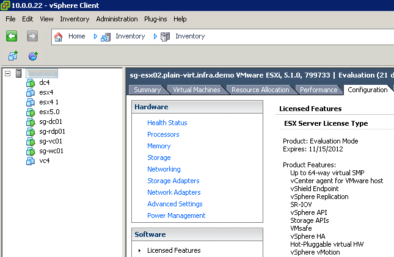Click the grey Forward navigation arrow
This screenshot has height=257, width=394.
32,36
